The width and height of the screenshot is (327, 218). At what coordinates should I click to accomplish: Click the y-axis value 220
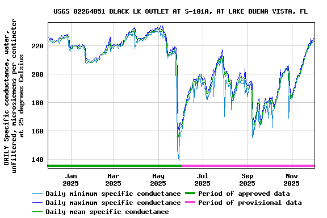tap(37, 46)
